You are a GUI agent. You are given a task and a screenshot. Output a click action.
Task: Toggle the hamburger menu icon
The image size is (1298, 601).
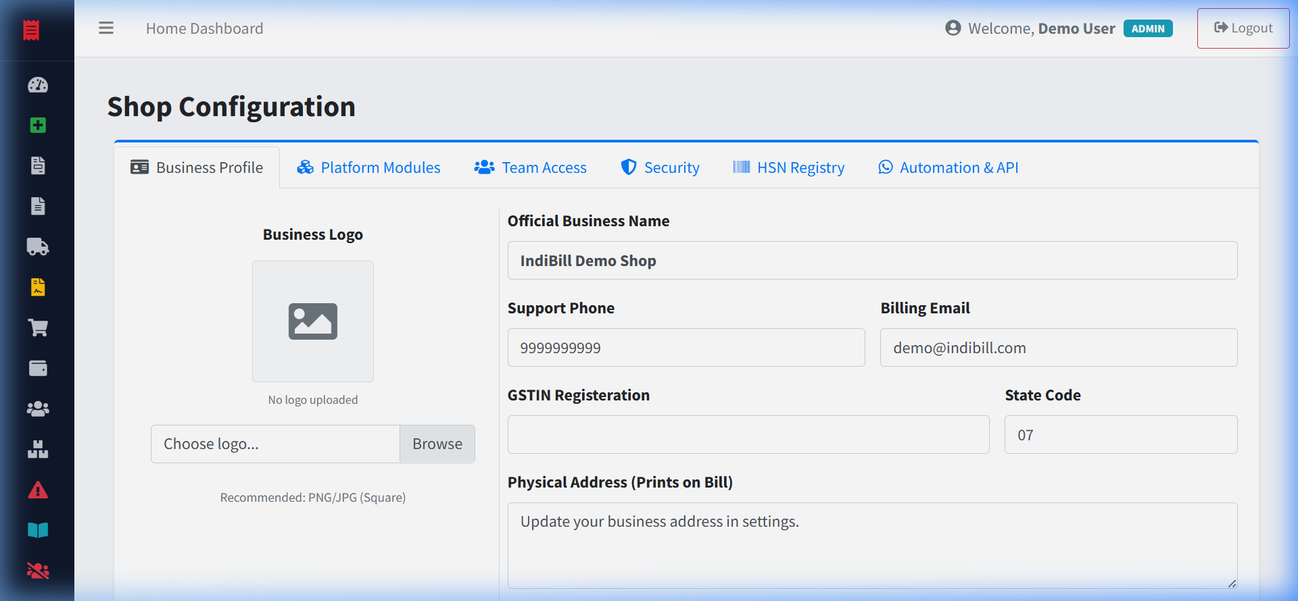(106, 28)
